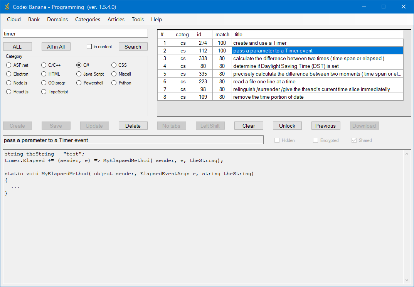
Task: Click the match column header
Action: (x=222, y=35)
